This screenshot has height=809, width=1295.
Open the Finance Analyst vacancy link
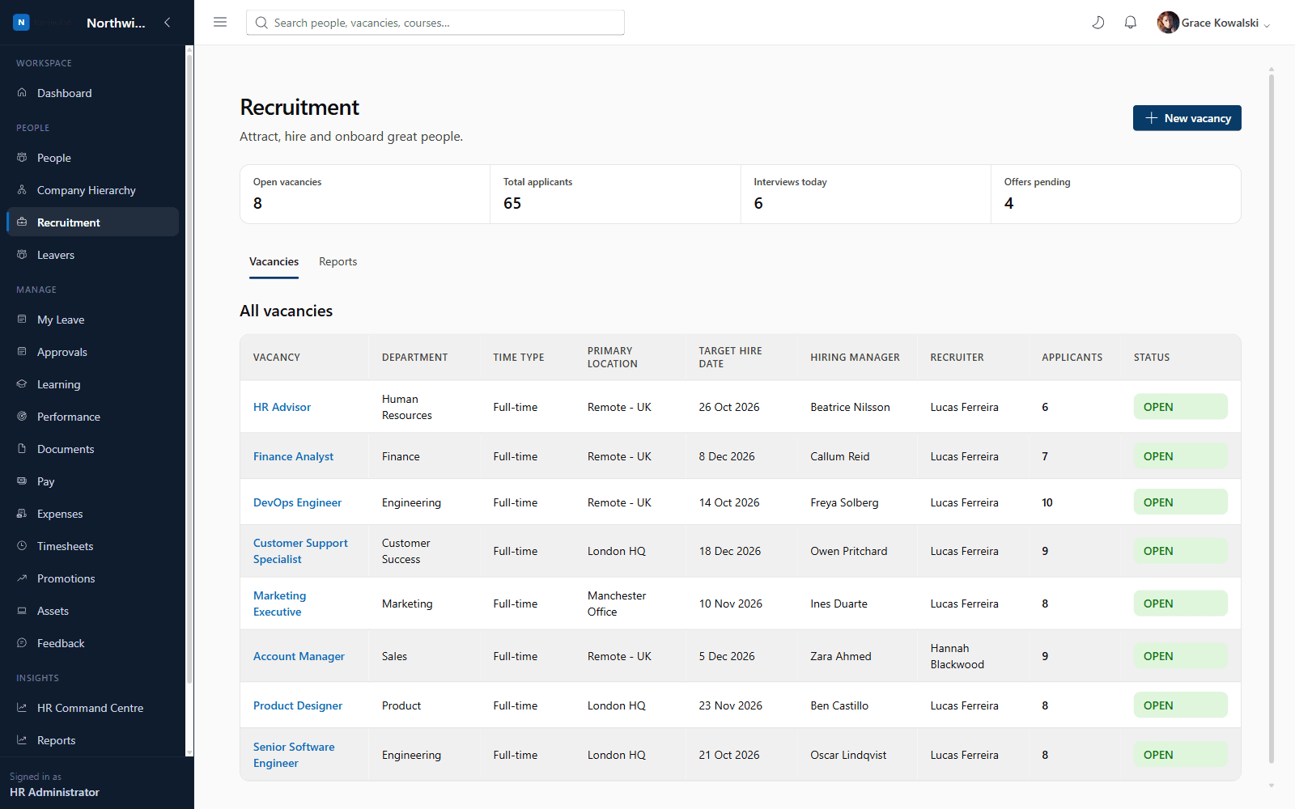pos(293,456)
